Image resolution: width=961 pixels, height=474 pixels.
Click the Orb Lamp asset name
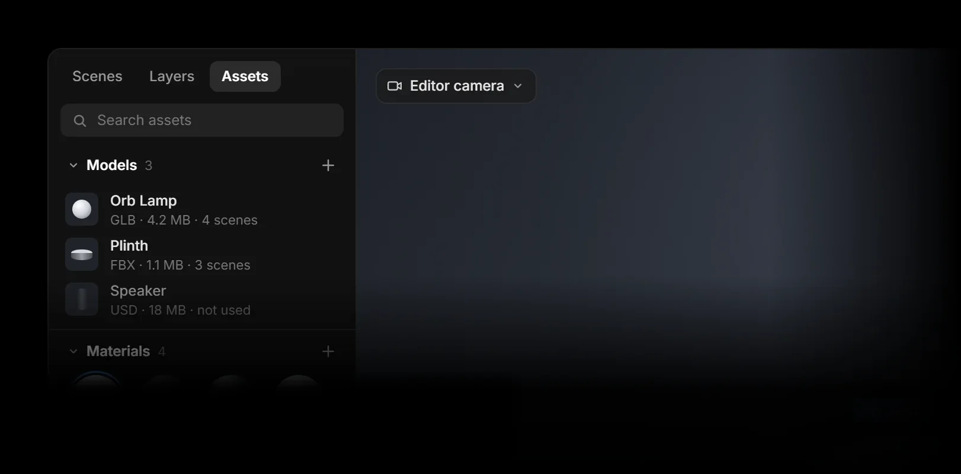[143, 201]
